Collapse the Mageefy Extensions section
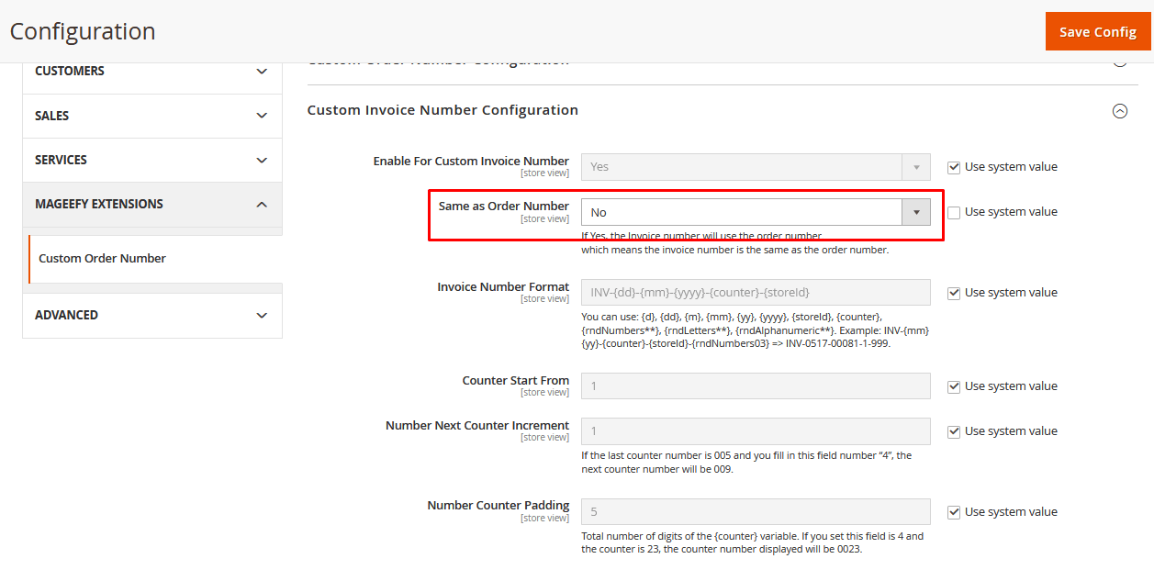 pos(151,204)
